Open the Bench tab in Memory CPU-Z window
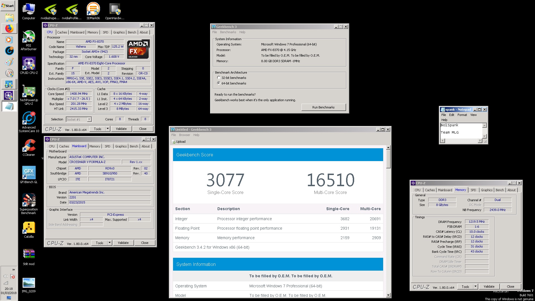 pos(500,190)
